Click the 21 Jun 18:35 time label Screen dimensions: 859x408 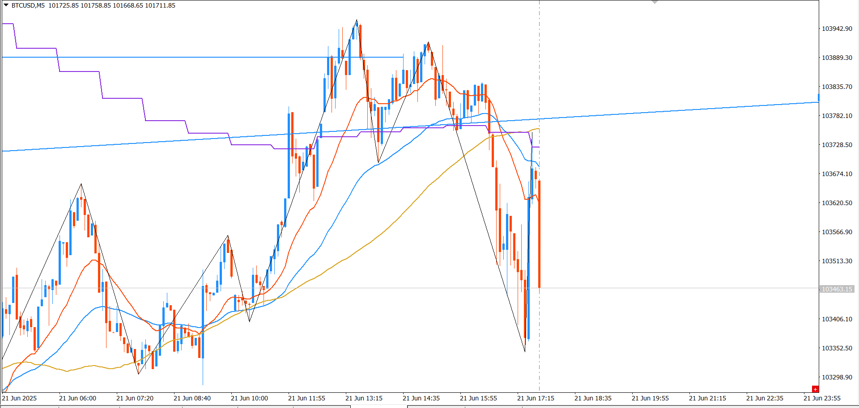(x=593, y=398)
